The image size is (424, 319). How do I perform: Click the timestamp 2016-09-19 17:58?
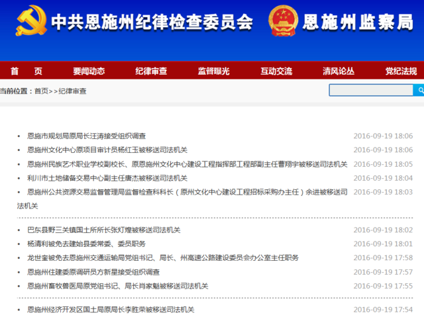click(x=383, y=257)
